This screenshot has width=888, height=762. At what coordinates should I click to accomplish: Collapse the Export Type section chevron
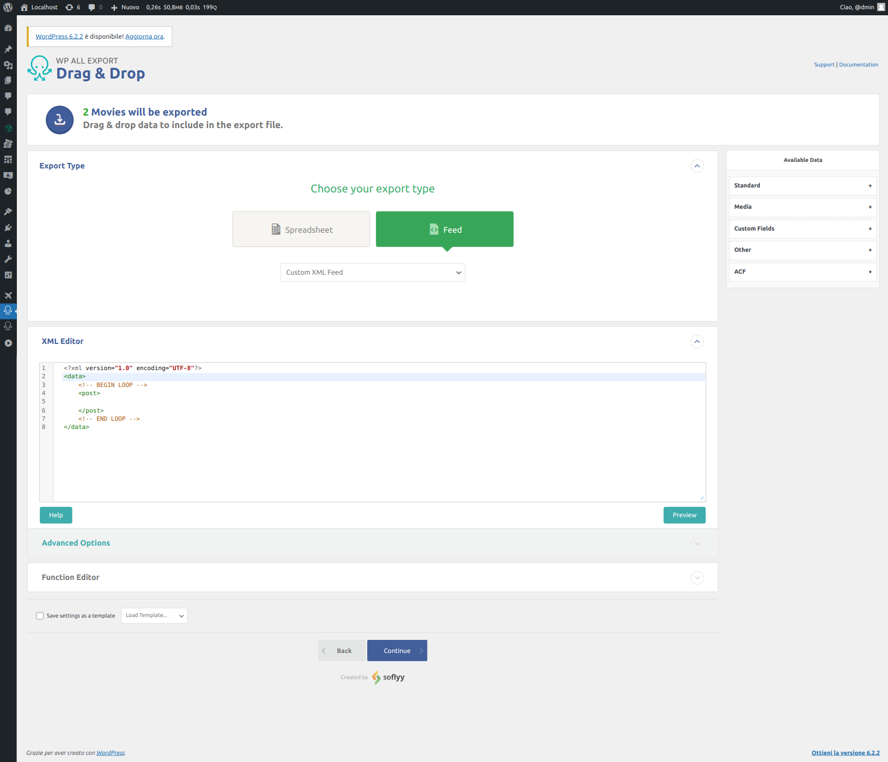(697, 166)
